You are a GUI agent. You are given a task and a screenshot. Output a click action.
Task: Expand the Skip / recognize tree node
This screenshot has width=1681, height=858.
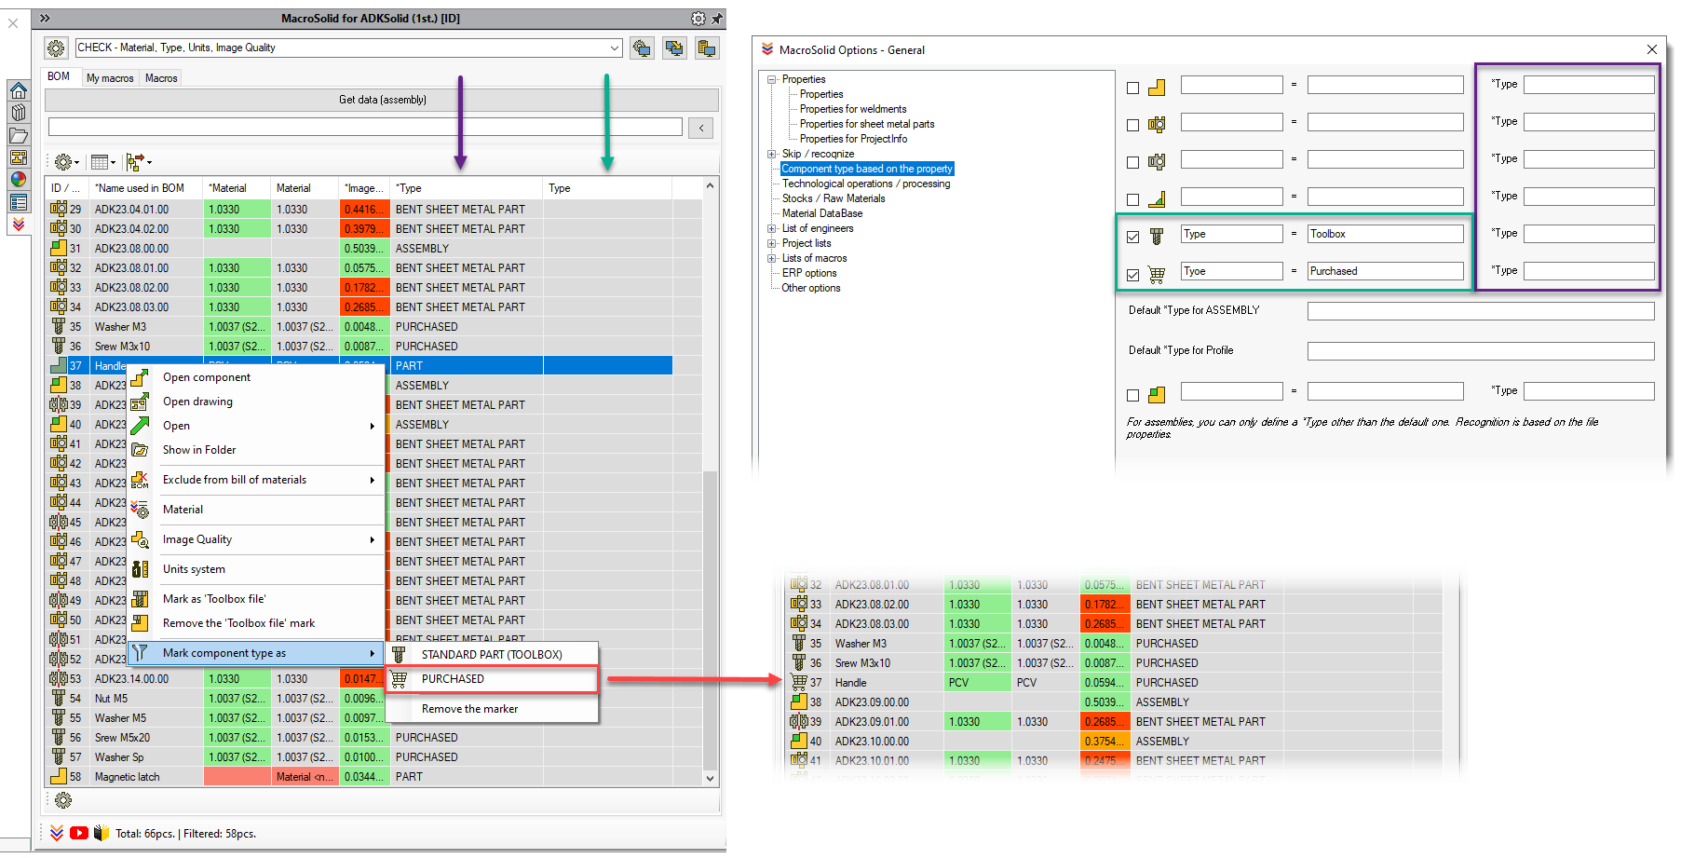coord(771,155)
